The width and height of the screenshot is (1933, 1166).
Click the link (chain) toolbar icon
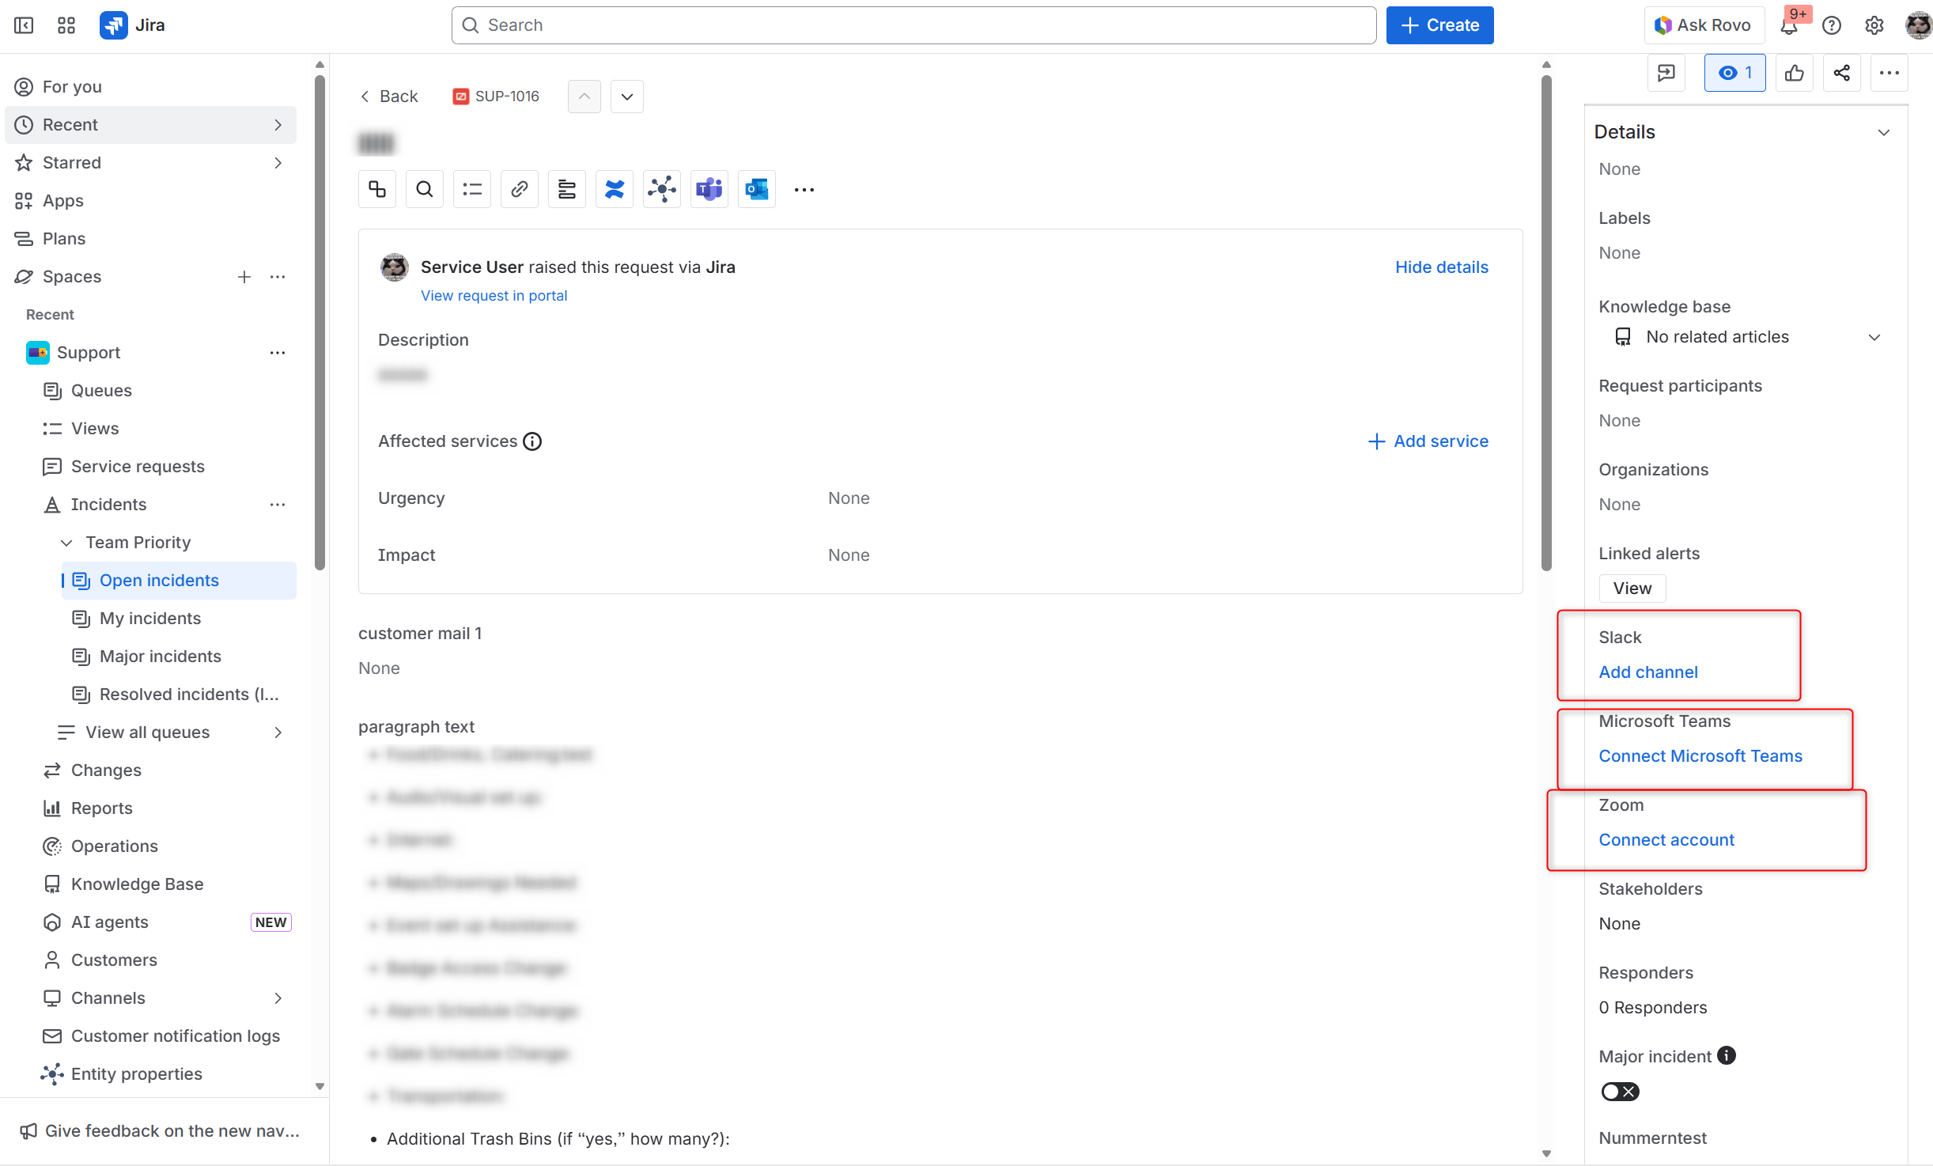point(519,189)
